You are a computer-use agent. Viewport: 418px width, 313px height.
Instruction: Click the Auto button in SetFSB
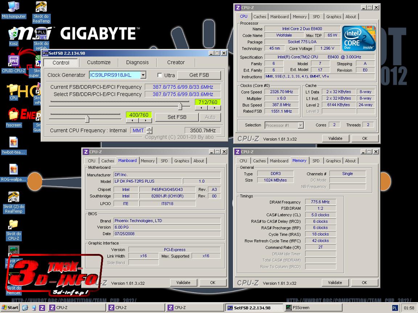[210, 117]
